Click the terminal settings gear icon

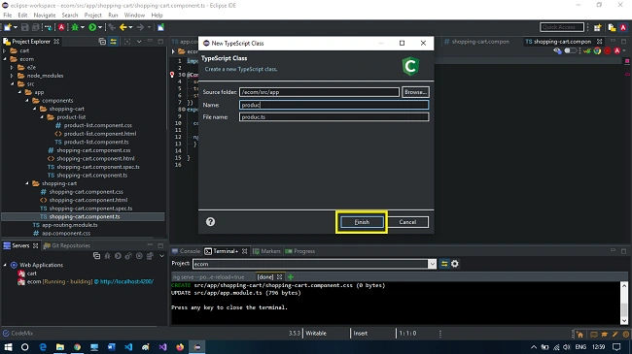(455, 264)
